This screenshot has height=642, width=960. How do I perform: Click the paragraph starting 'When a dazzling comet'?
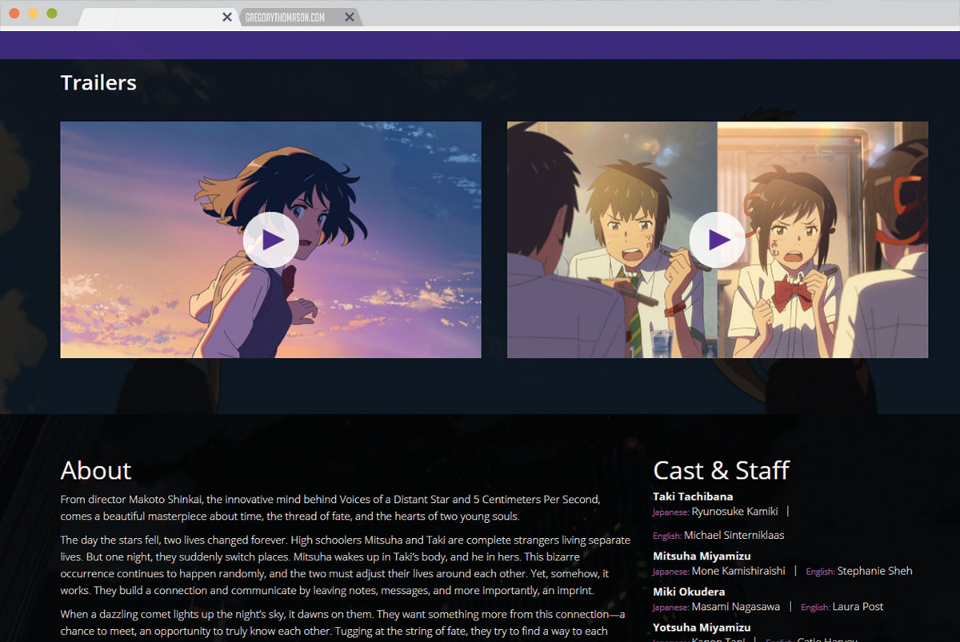[x=343, y=624]
